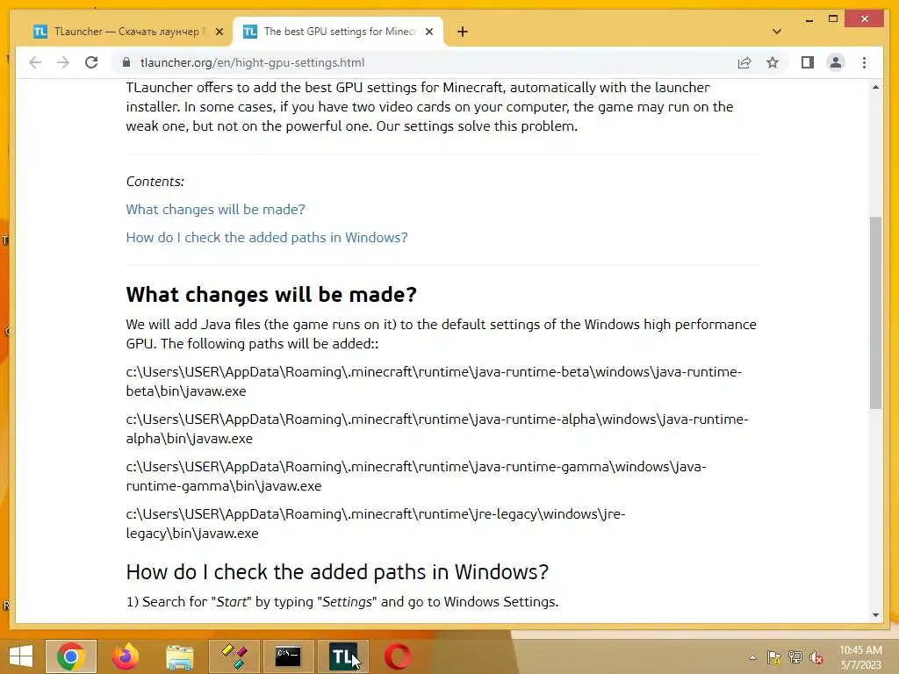Image resolution: width=899 pixels, height=674 pixels.
Task: View site security lock information
Action: point(126,62)
